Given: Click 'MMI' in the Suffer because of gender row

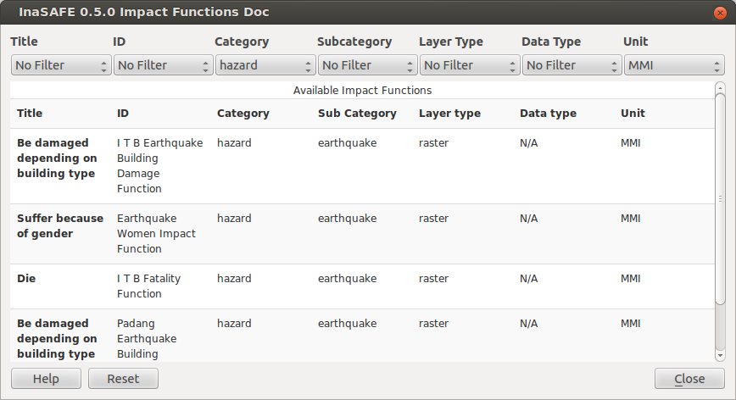Looking at the screenshot, I should (630, 218).
